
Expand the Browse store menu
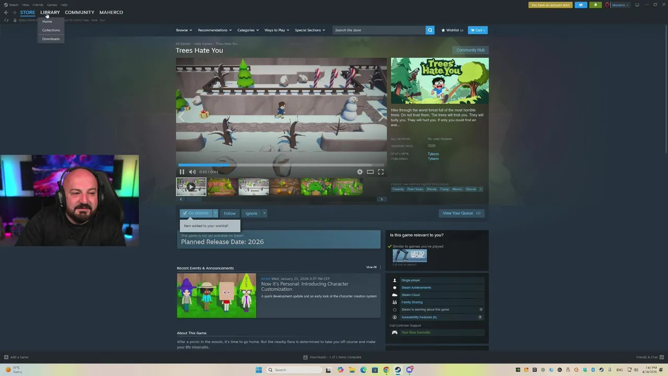[184, 30]
